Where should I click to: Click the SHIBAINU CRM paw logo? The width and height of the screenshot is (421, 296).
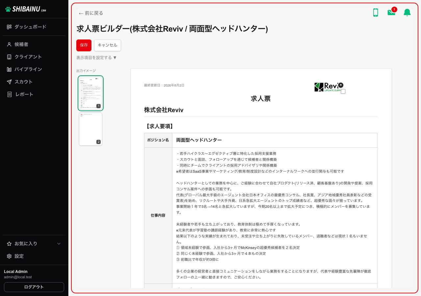coord(26,9)
